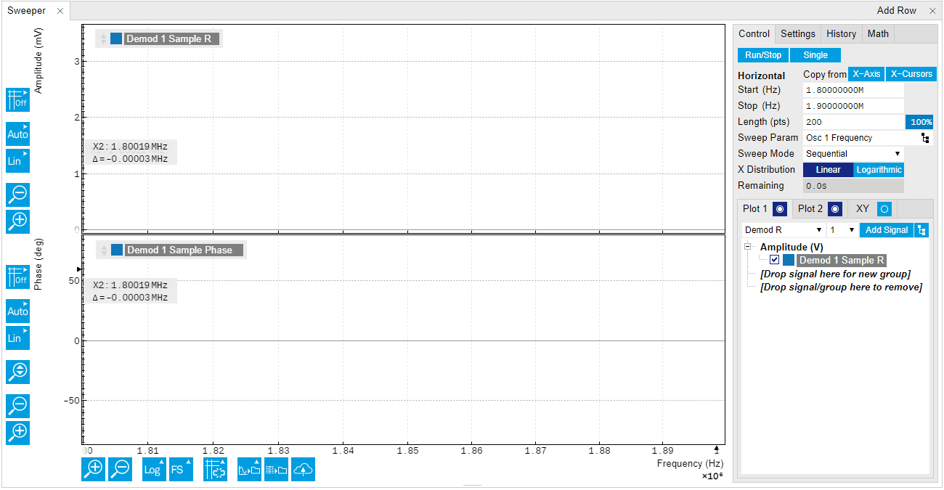Select Logarithmic X Distribution
944x490 pixels.
click(x=879, y=169)
